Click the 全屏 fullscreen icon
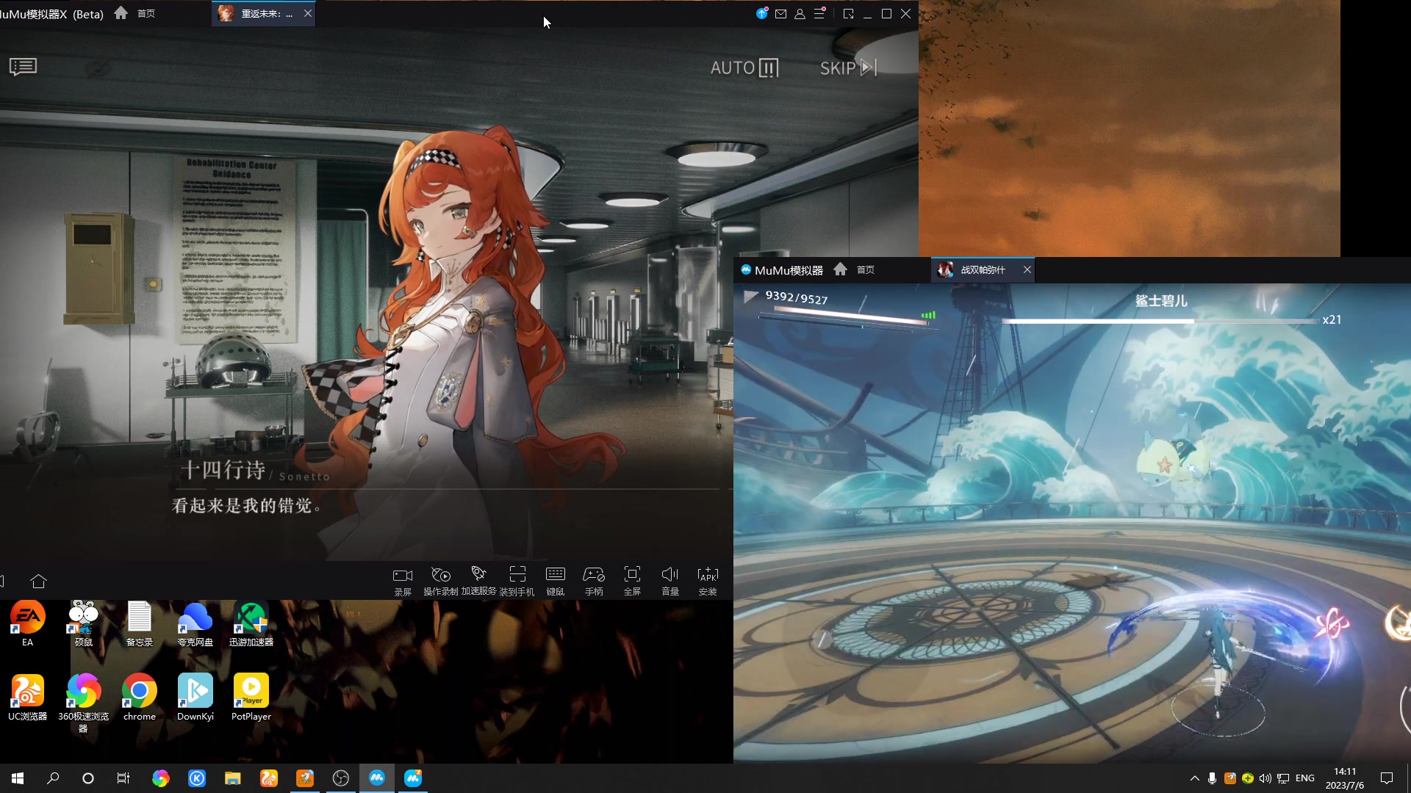 pyautogui.click(x=632, y=581)
